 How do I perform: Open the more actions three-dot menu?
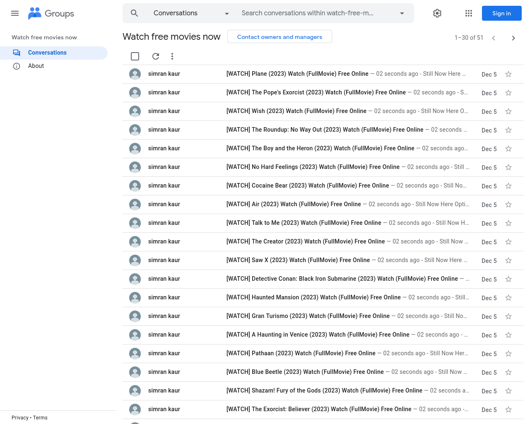pyautogui.click(x=172, y=56)
